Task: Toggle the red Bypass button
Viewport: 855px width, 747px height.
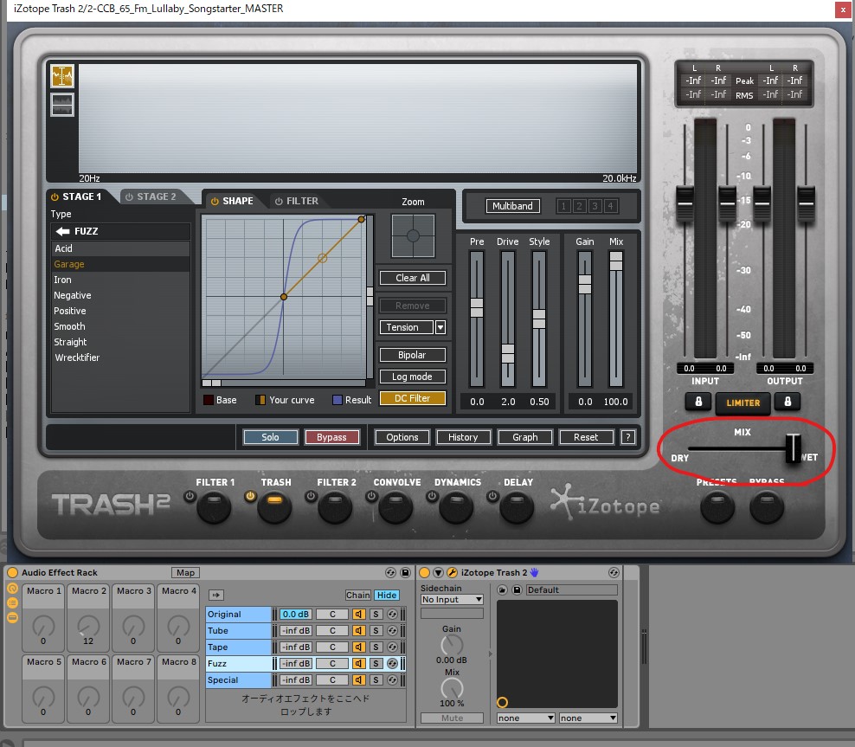Action: pos(331,437)
